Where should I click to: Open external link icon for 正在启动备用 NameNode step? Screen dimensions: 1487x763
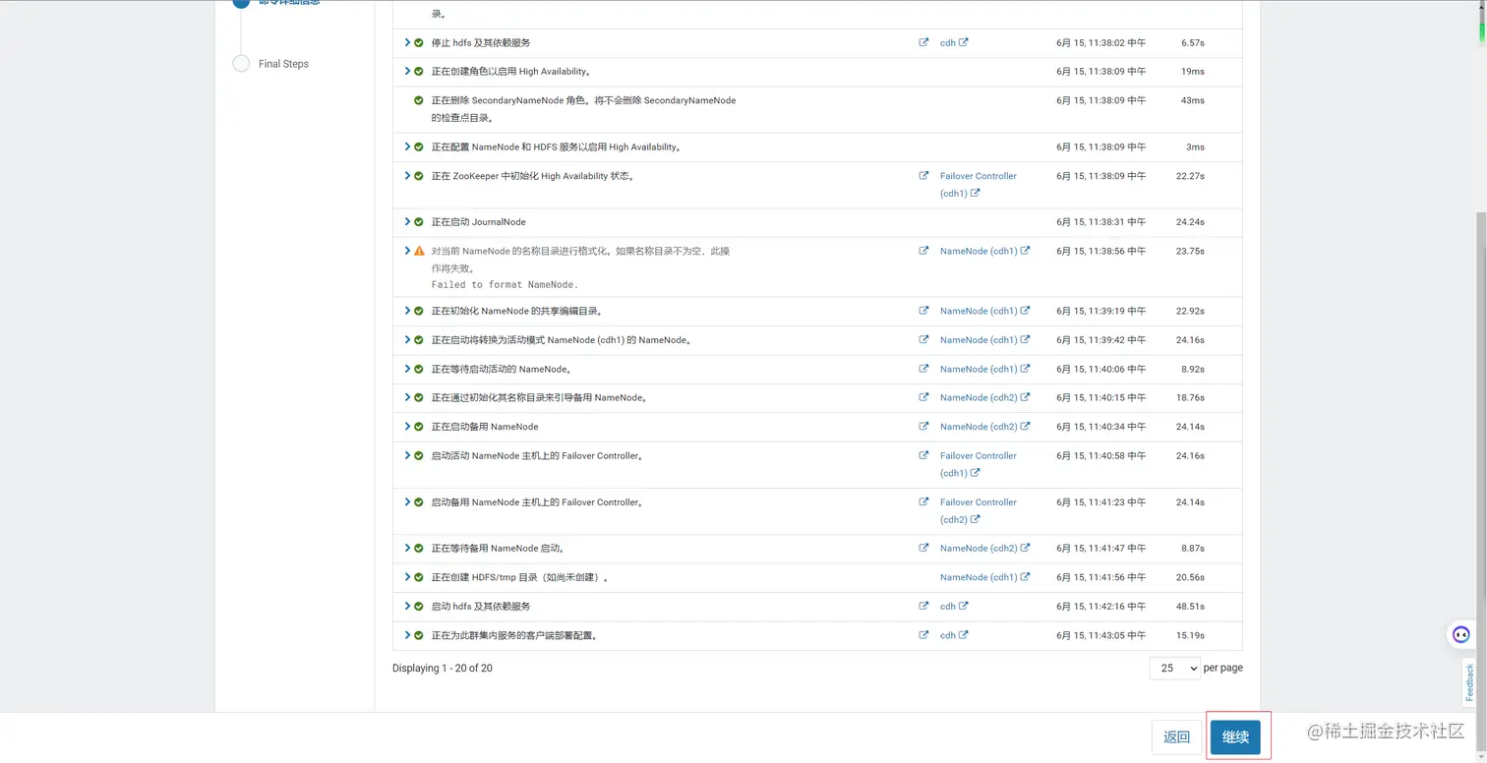[x=923, y=427]
